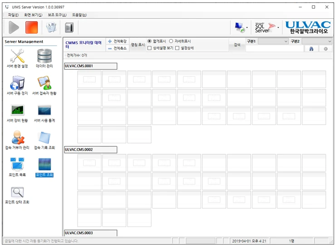Click the CMMS 모니터링 데이터 title
This screenshot has width=336, height=247.
point(84,45)
